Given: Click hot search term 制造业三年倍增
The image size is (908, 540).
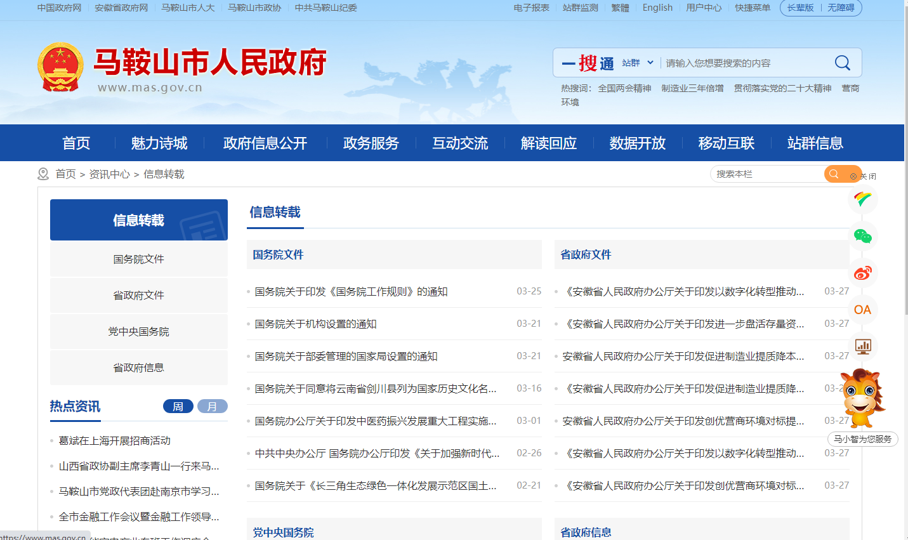Looking at the screenshot, I should [x=692, y=88].
